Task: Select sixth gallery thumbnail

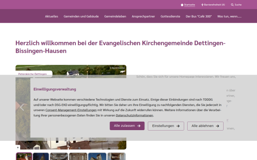Action: [x=117, y=157]
